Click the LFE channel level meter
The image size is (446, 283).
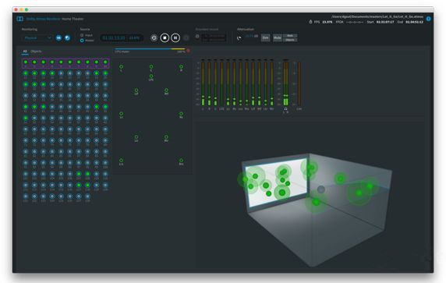[x=221, y=83]
